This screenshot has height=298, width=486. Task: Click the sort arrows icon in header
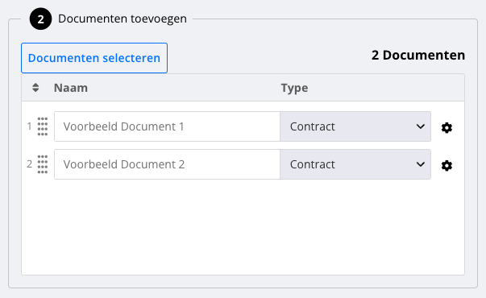coord(35,88)
